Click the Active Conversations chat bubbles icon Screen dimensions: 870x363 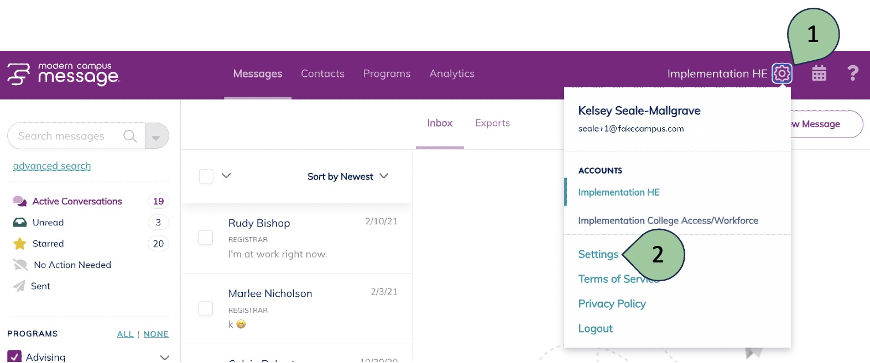pos(20,201)
